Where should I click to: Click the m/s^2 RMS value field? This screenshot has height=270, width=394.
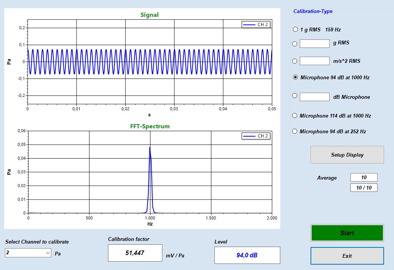(314, 60)
